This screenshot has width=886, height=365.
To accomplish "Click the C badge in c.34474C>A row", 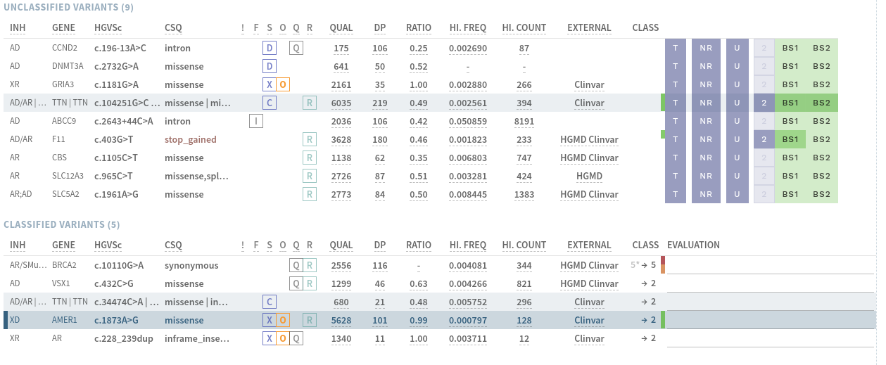I will pyautogui.click(x=270, y=302).
